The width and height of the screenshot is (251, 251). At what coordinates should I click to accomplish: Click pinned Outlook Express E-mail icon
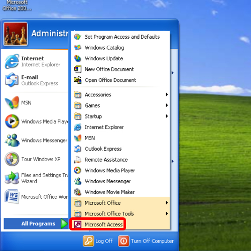tap(12, 80)
